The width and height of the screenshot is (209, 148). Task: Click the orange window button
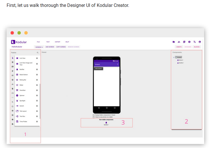pos(26,33)
